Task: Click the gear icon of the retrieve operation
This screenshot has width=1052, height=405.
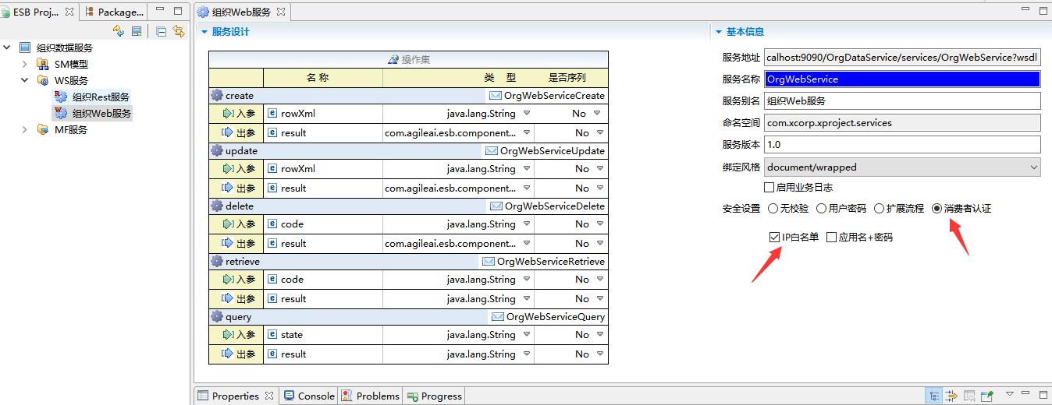Action: coord(217,261)
